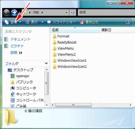Open the ピクチャ favorite link
135x129 pixels.
pos(17,46)
